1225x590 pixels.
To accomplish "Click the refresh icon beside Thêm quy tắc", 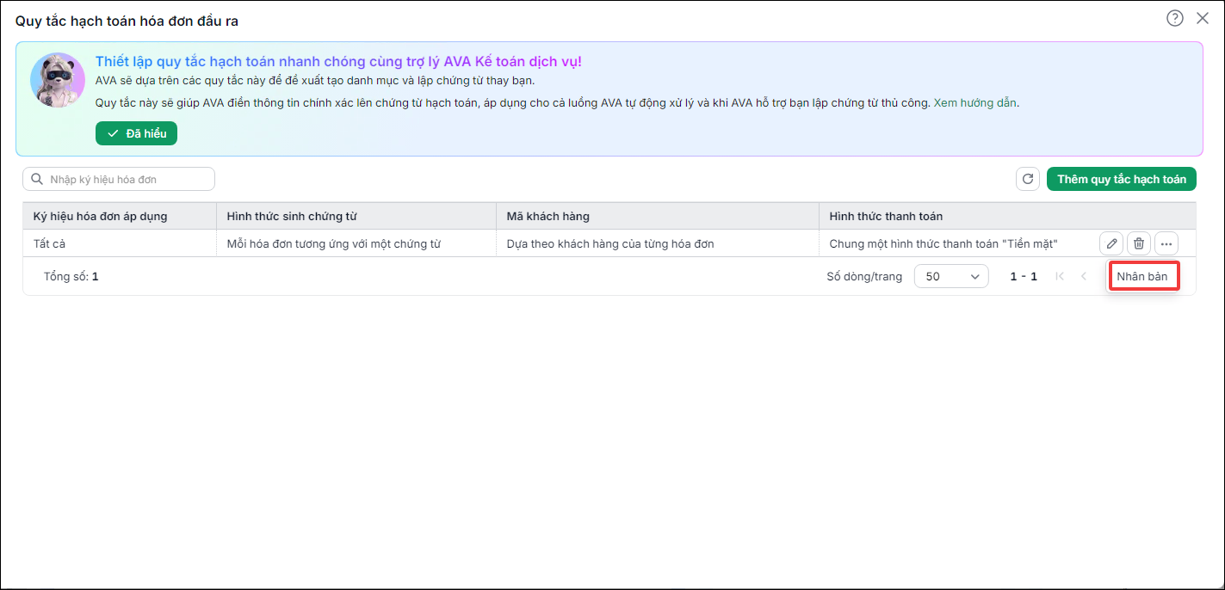I will (x=1028, y=179).
